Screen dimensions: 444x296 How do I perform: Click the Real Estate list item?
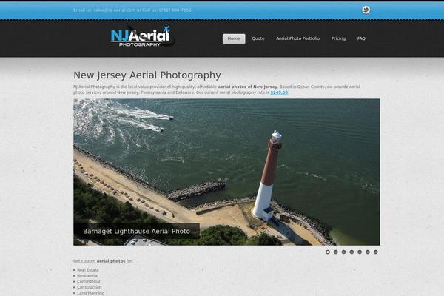click(88, 270)
